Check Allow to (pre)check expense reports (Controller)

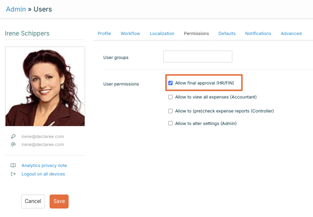click(x=171, y=111)
